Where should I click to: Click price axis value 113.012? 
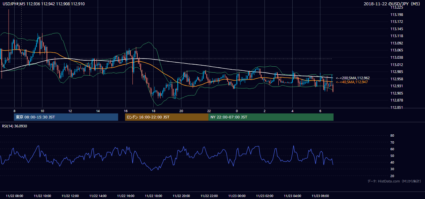396,65
